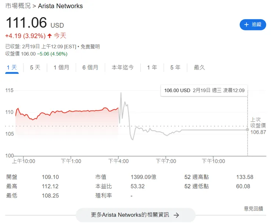Viewport: 272px width, 224px height.
Task: Click the 最高 value 112.12
Action: [x=50, y=186]
